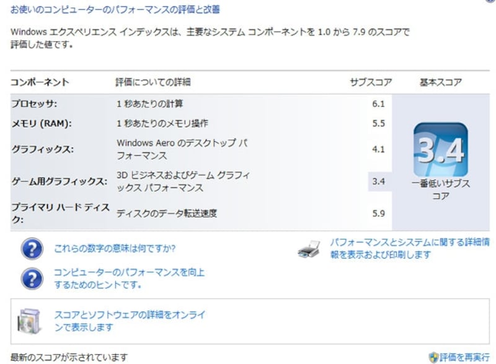The width and height of the screenshot is (496, 364).
Task: Click the software box icon beside スコアとソフトウェア
Action: tap(29, 321)
